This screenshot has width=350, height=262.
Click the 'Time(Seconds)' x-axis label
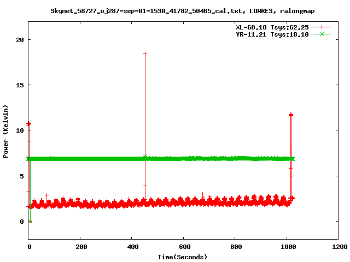182,257
